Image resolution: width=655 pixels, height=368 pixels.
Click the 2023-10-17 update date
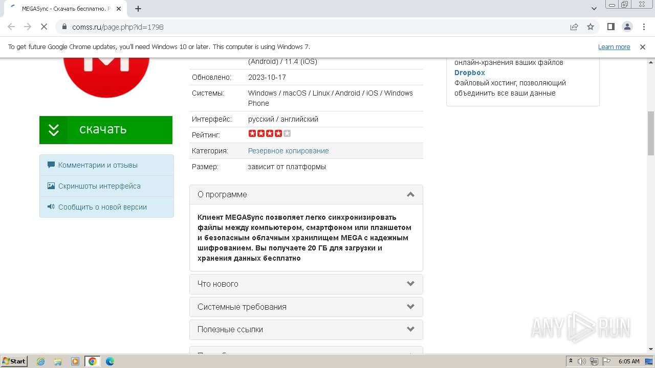tap(267, 77)
